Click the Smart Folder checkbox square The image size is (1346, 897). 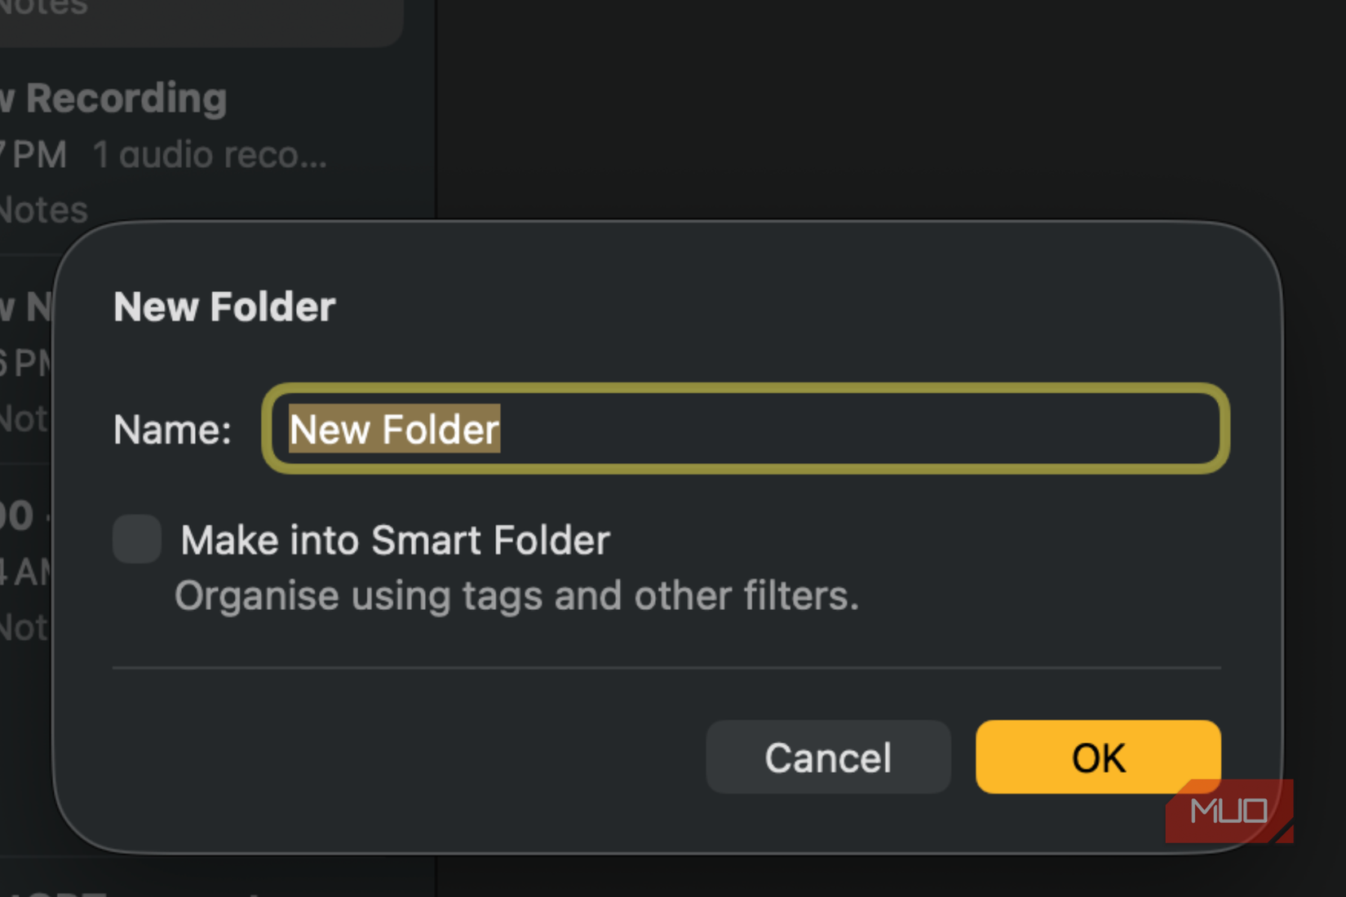pyautogui.click(x=136, y=539)
